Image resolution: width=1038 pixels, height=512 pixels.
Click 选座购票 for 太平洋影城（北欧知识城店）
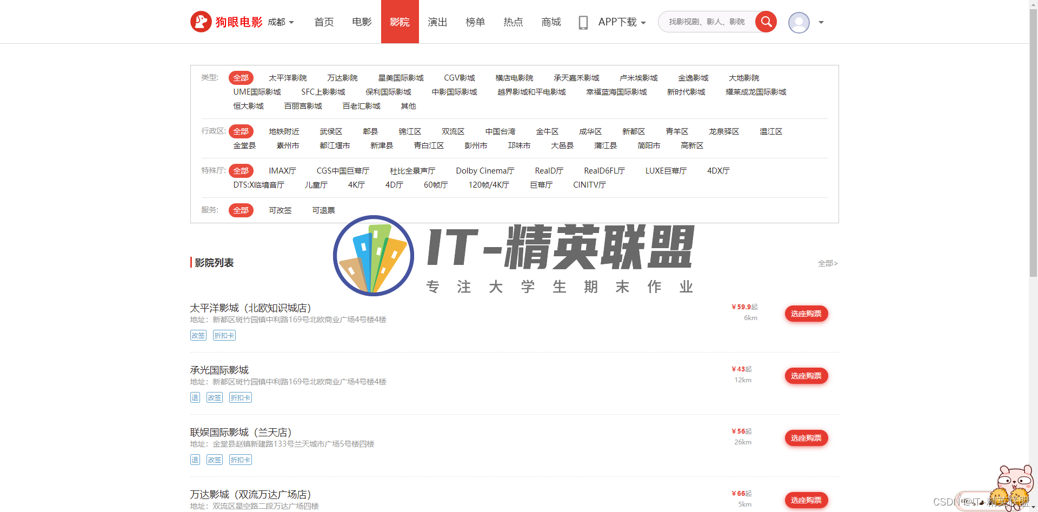coord(806,314)
